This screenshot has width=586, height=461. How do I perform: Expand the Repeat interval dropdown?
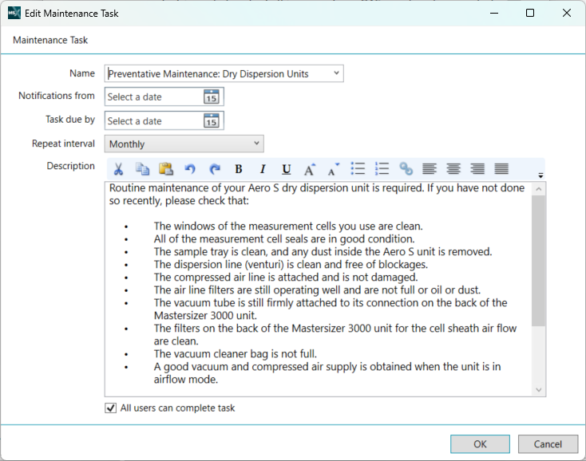256,144
